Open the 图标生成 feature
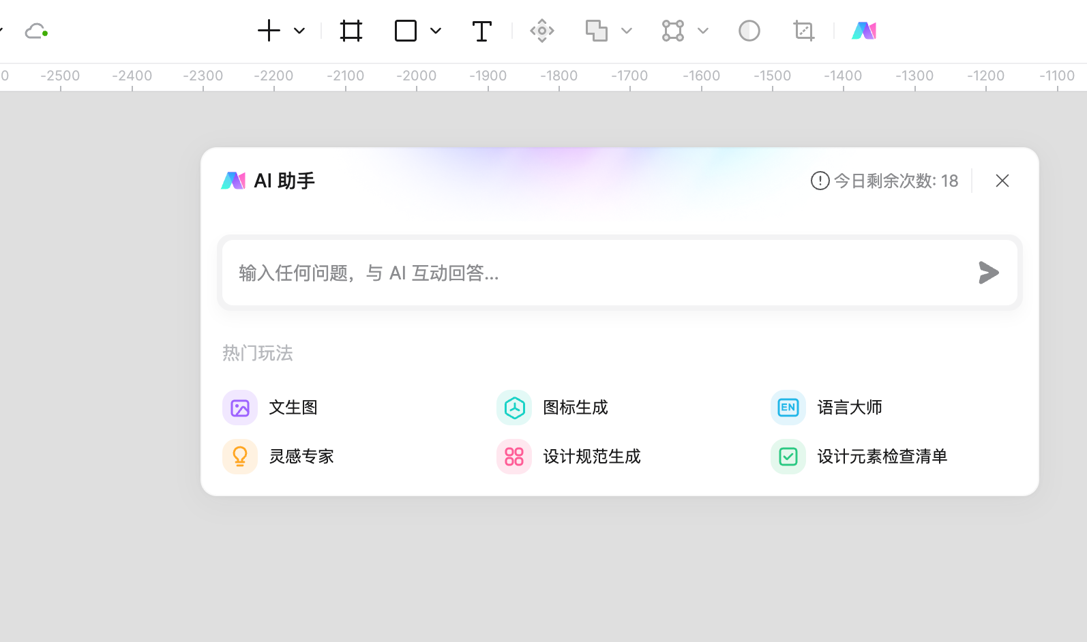The width and height of the screenshot is (1087, 642). (x=552, y=408)
